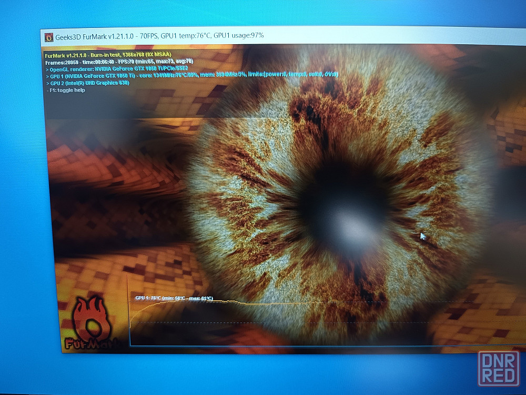
Task: Click "GPU1 usage:97%" in the title bar
Action: [238, 35]
